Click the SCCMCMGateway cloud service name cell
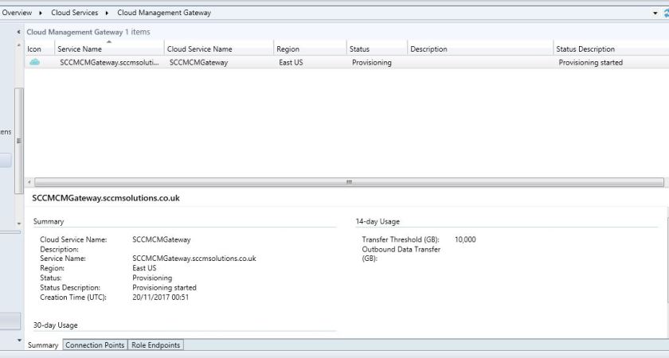669x358 pixels. (x=198, y=62)
